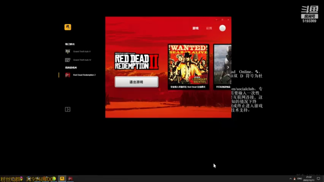This screenshot has width=324, height=182.
Task: Open the user profile avatar
Action: (222, 28)
